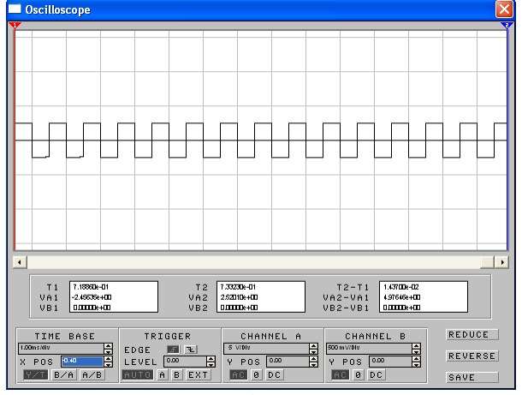Click blue T2 cursor marker
This screenshot has width=522, height=395.
pos(505,27)
